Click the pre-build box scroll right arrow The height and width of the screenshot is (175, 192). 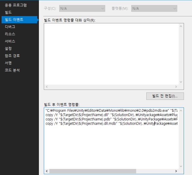tap(176, 87)
